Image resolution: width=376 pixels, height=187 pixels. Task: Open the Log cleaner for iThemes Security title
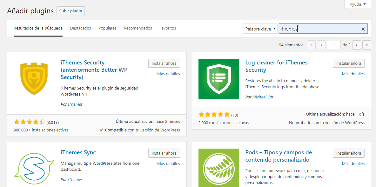click(x=276, y=66)
